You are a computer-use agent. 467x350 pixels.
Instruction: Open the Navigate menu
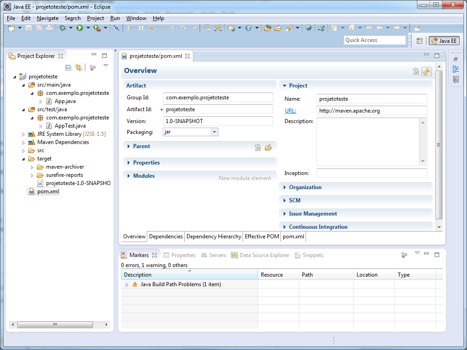tap(47, 18)
